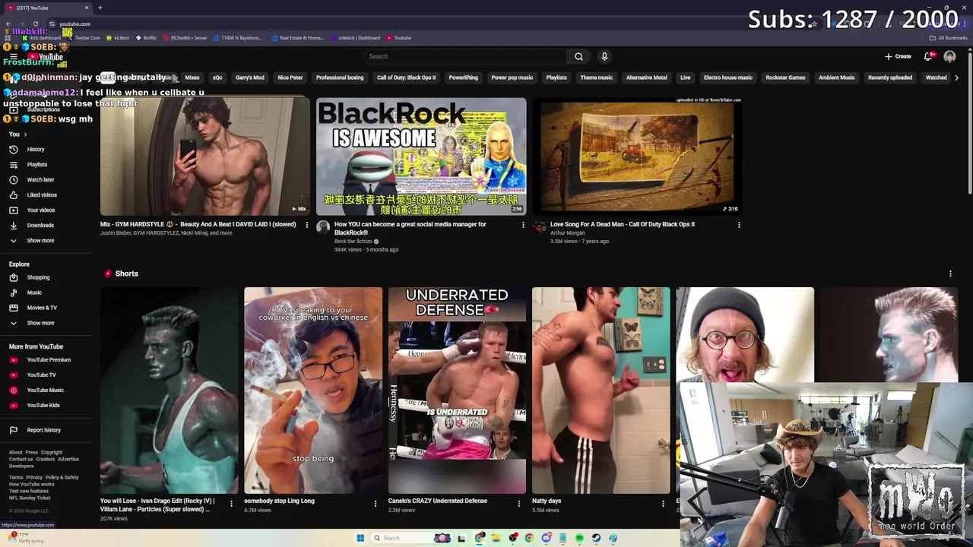
Task: Open Your videos in the sidebar
Action: (47, 210)
